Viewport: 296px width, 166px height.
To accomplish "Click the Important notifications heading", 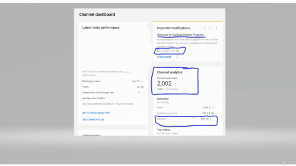I will coord(173,28).
